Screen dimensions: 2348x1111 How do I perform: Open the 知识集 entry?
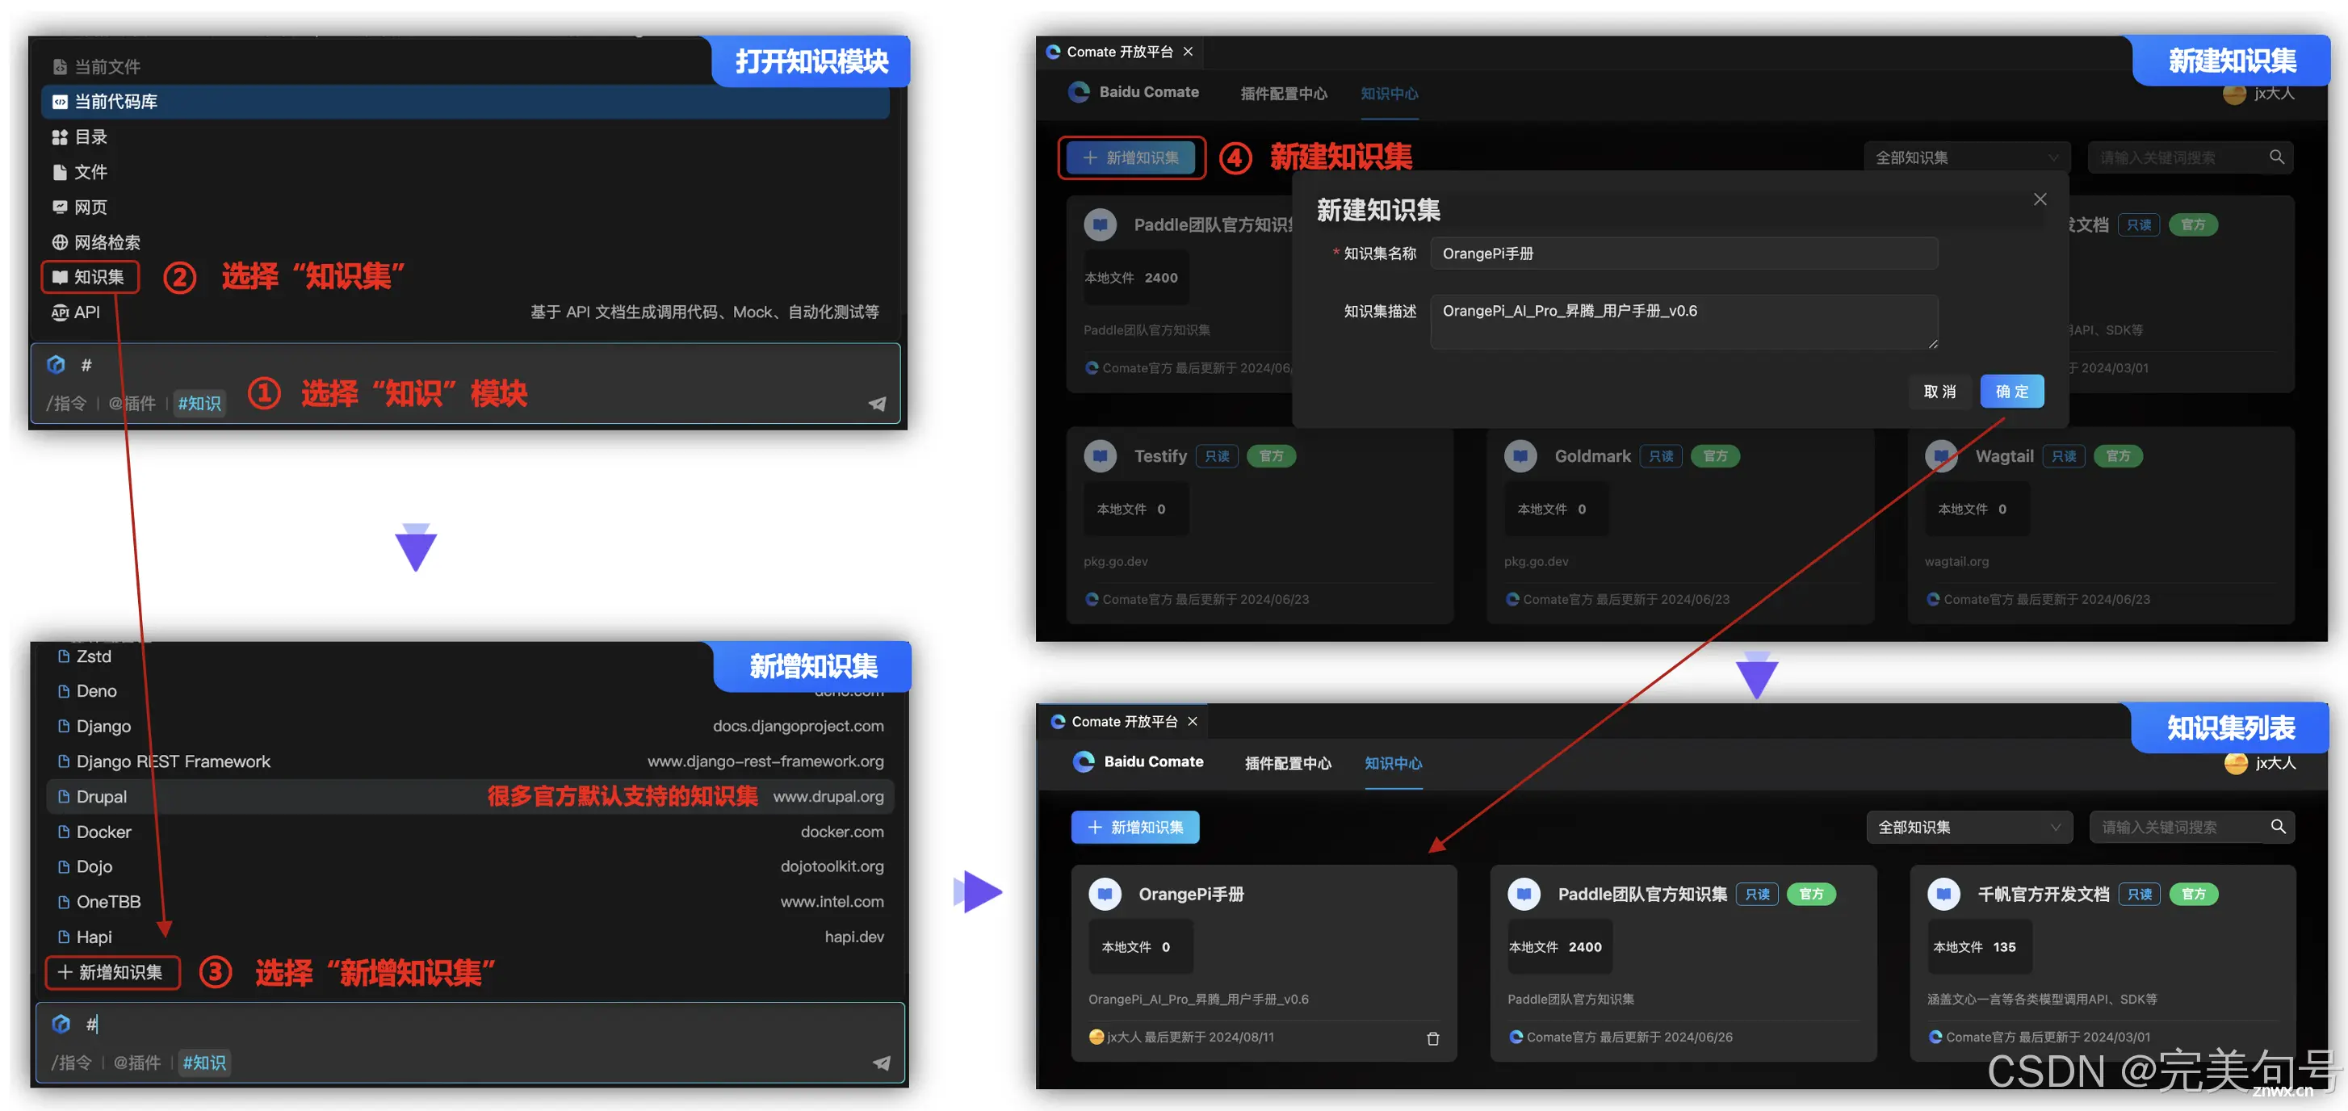(x=90, y=277)
